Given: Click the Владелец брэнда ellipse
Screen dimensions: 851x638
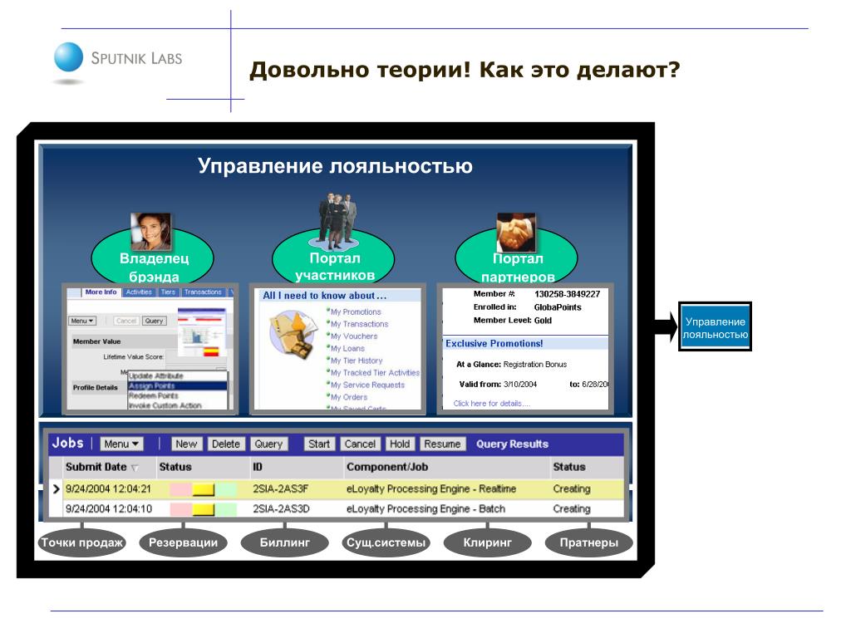Looking at the screenshot, I should click(153, 257).
